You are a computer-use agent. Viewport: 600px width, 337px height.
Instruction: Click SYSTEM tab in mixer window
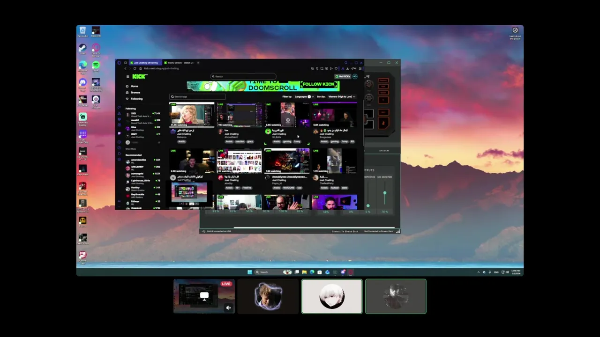click(x=384, y=151)
